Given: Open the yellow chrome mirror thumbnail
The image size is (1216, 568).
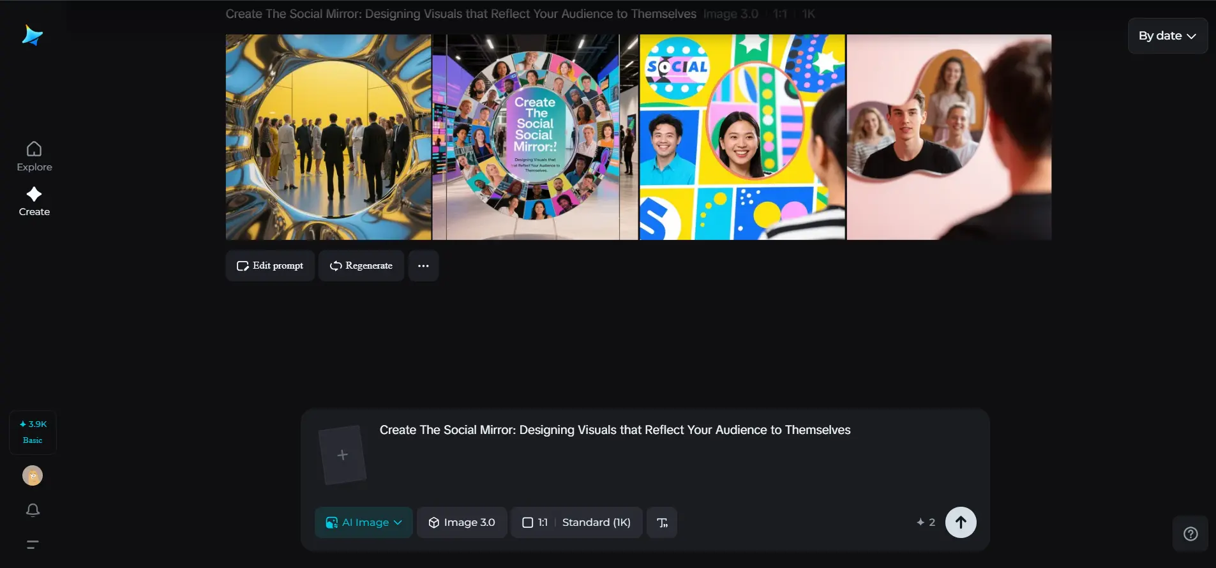Looking at the screenshot, I should (x=329, y=137).
